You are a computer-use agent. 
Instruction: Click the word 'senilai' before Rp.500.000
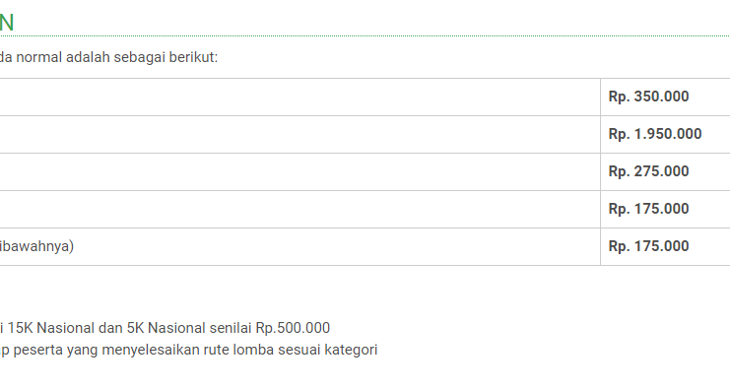point(231,328)
